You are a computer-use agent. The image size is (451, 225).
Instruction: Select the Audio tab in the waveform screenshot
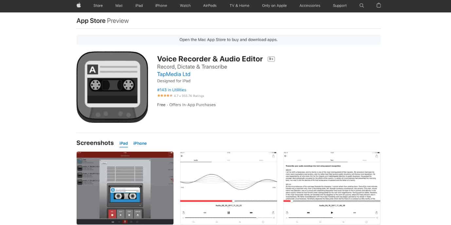point(196,160)
